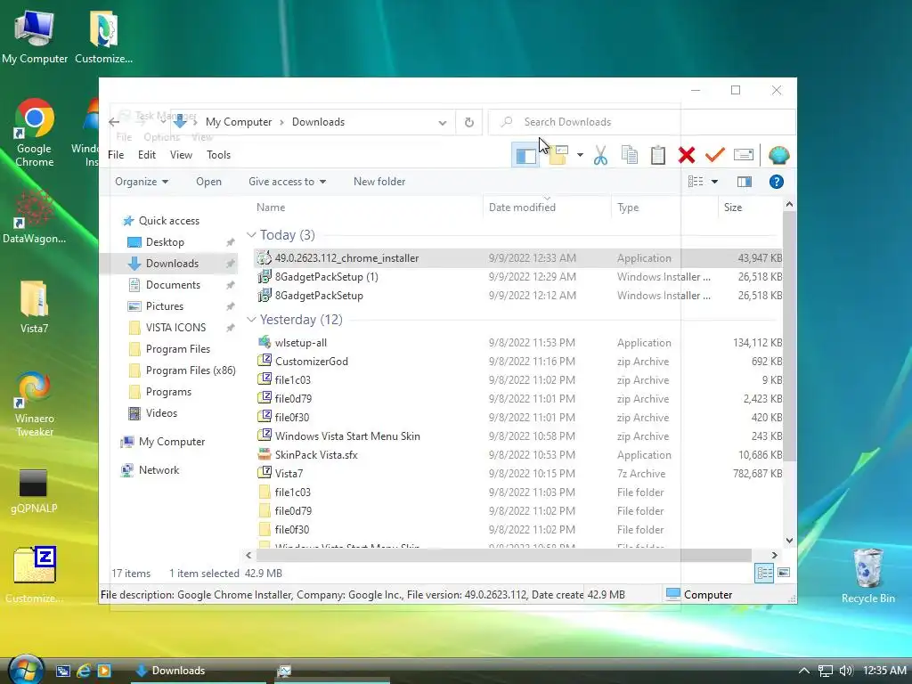Click the globe shell toolbar icon
The height and width of the screenshot is (684, 912).
click(x=778, y=155)
